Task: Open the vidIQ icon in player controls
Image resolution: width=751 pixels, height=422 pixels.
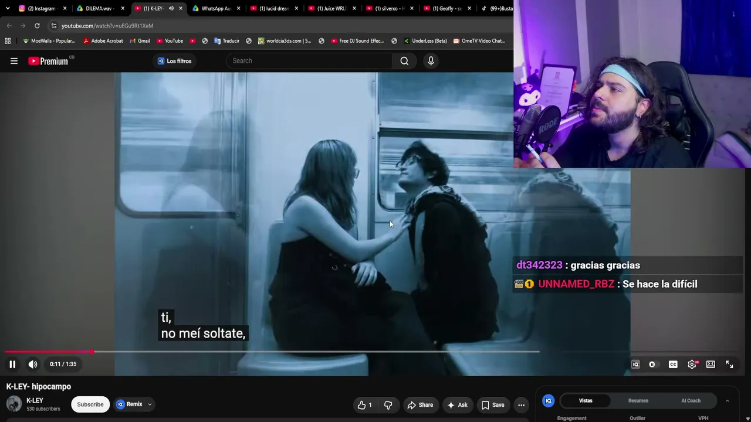Action: click(x=635, y=365)
